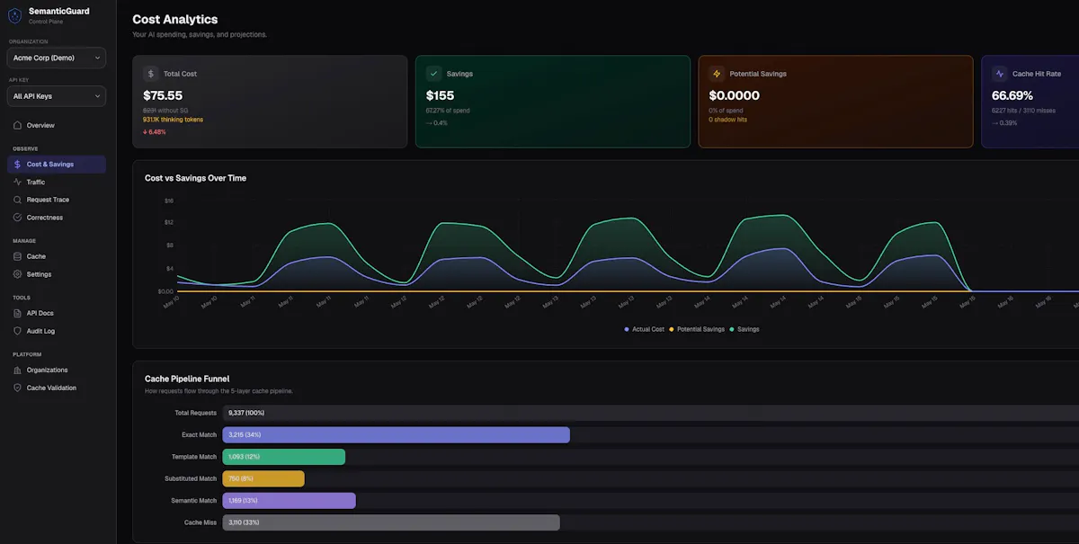Click the SemanticGuard shield logo
The image size is (1079, 544).
coord(14,15)
